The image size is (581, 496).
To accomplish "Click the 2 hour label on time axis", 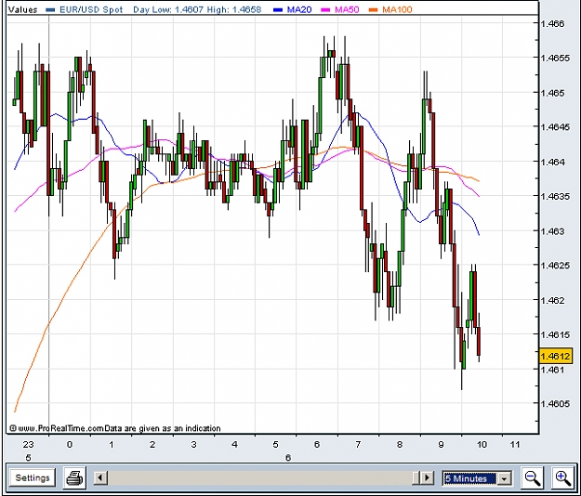I will click(152, 444).
